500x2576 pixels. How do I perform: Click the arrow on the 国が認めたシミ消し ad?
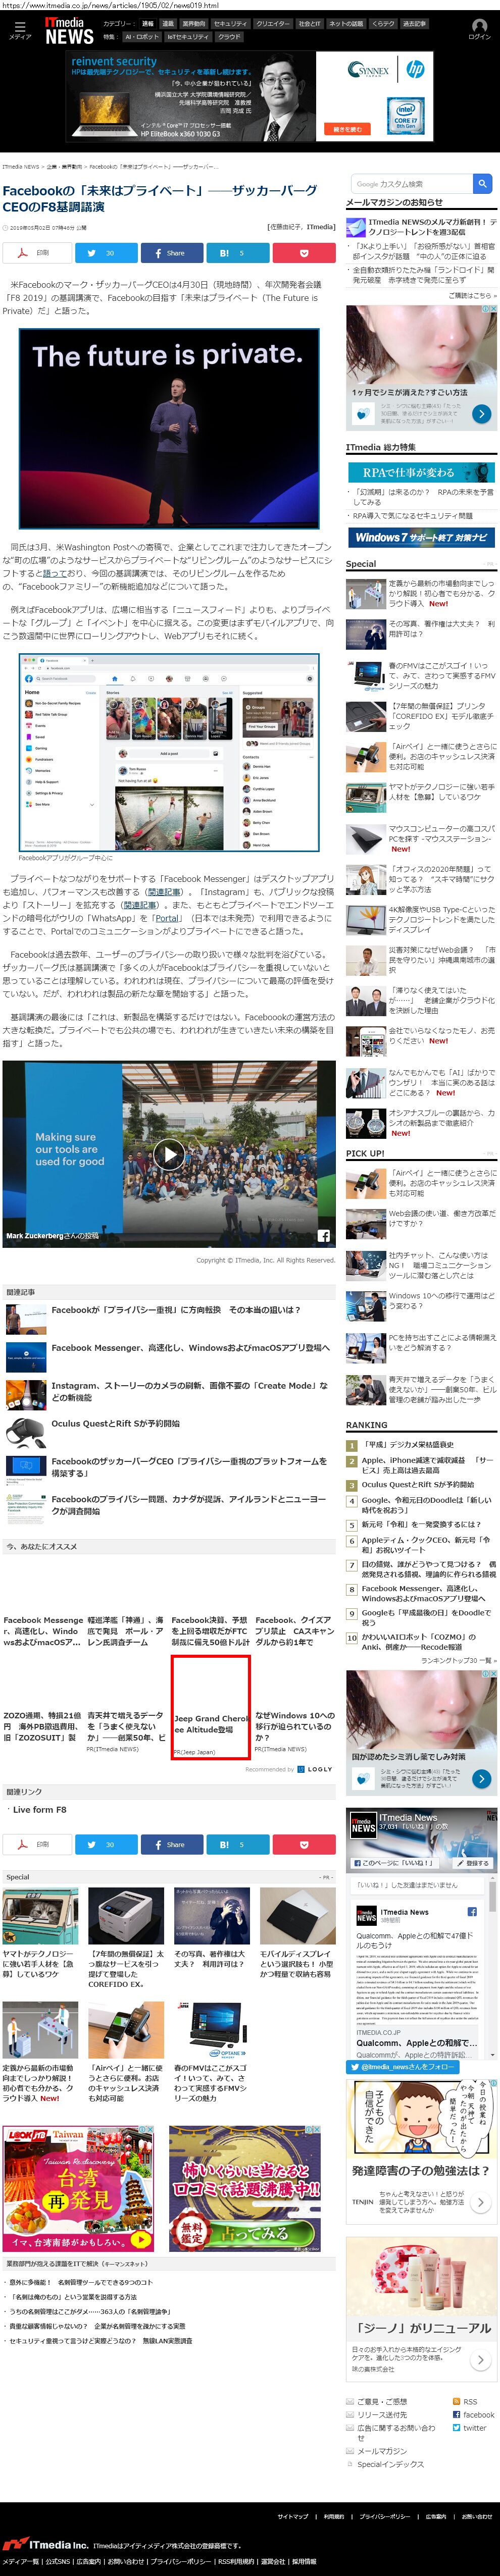(481, 1778)
